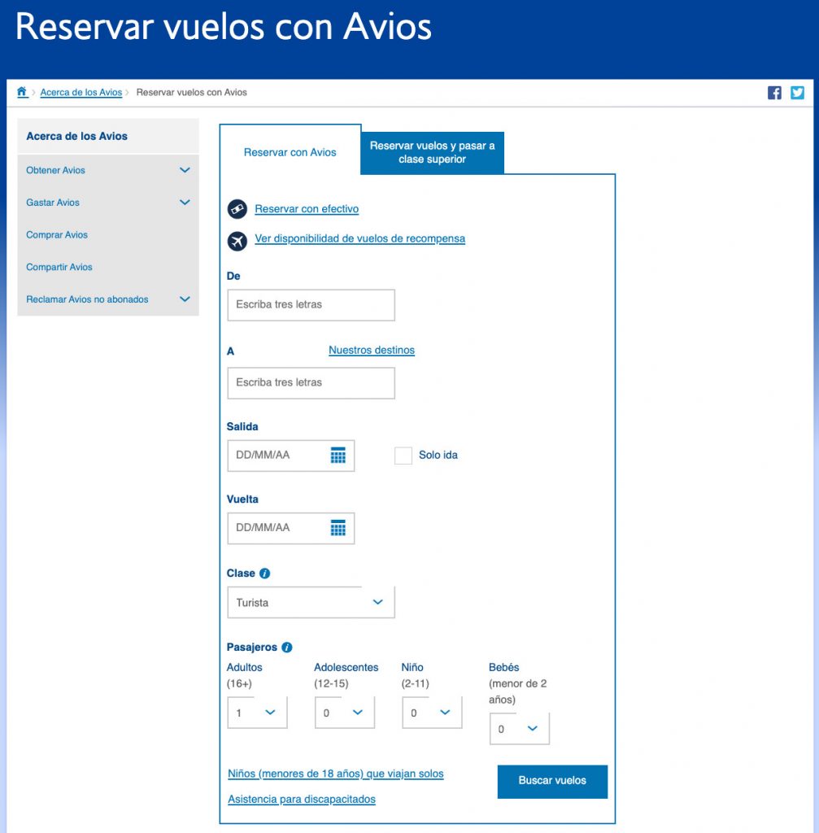Click the airplane icon beside reward availability

[x=237, y=241]
